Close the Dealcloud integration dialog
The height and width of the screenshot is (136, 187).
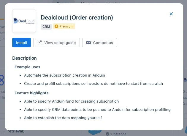[x=171, y=14]
